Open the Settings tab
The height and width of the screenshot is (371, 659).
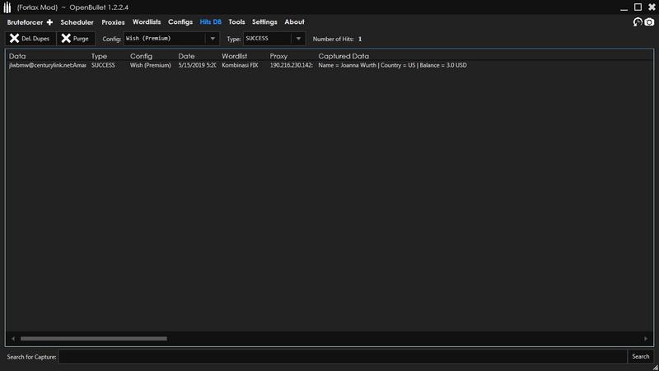pyautogui.click(x=264, y=22)
